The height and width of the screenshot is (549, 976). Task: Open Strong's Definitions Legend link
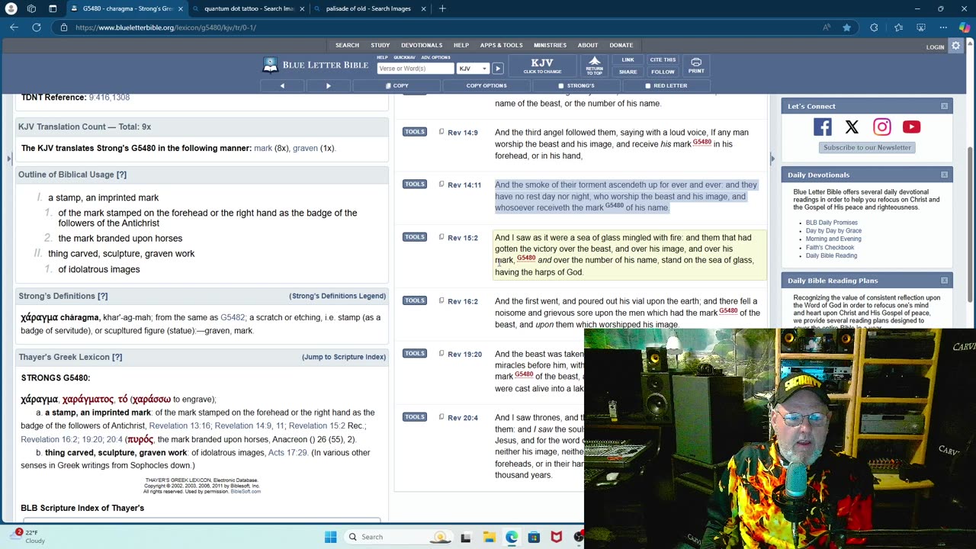pyautogui.click(x=337, y=296)
